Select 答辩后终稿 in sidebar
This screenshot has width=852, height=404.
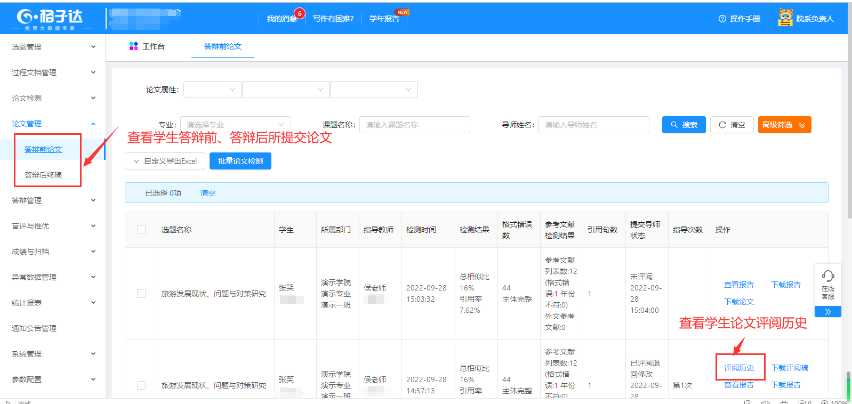(43, 175)
